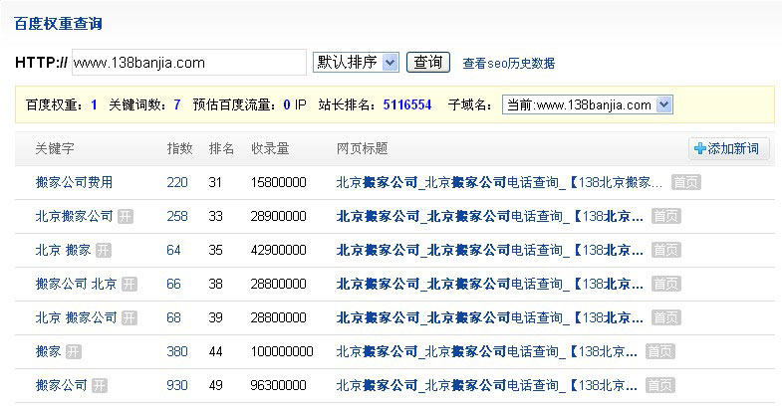Screen dimensions: 782x406
Task: Click into the HTTP:// domain input field
Action: tap(188, 63)
